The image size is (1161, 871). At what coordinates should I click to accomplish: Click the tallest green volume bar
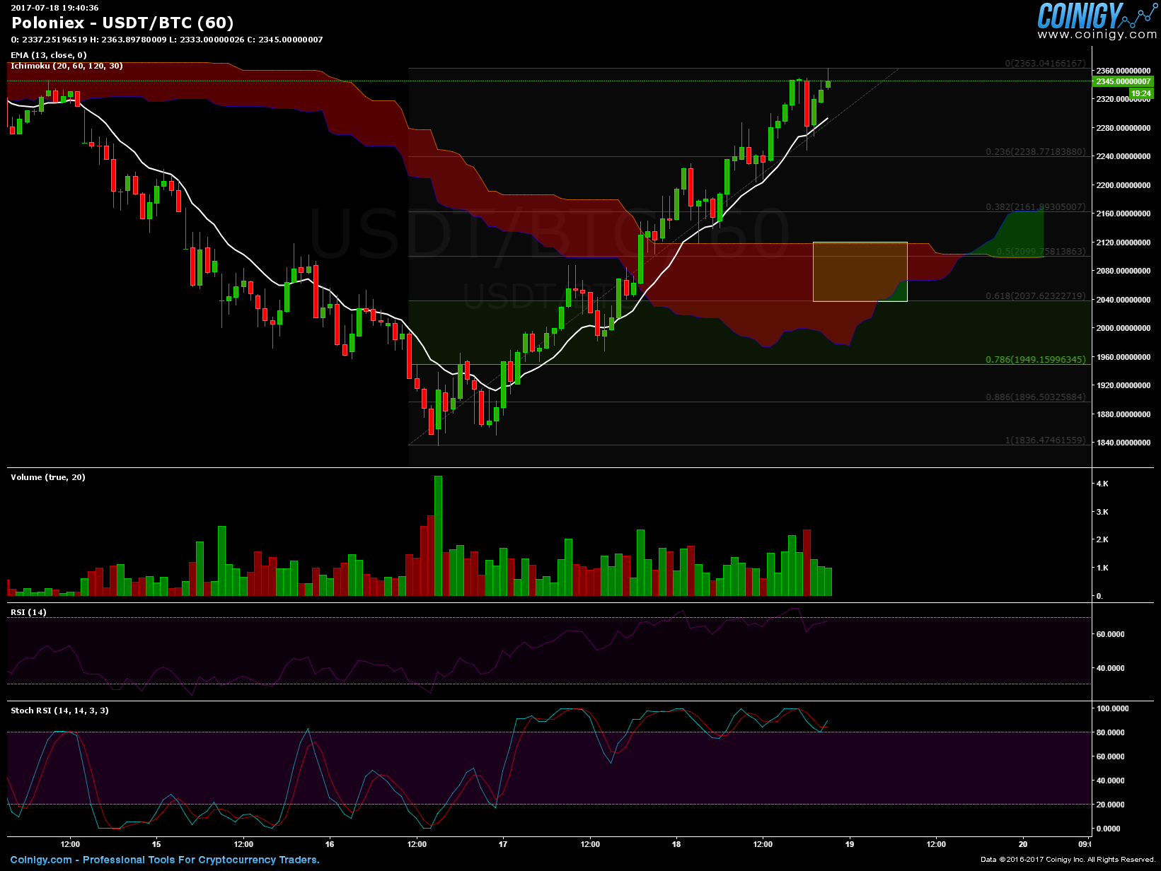coord(438,535)
